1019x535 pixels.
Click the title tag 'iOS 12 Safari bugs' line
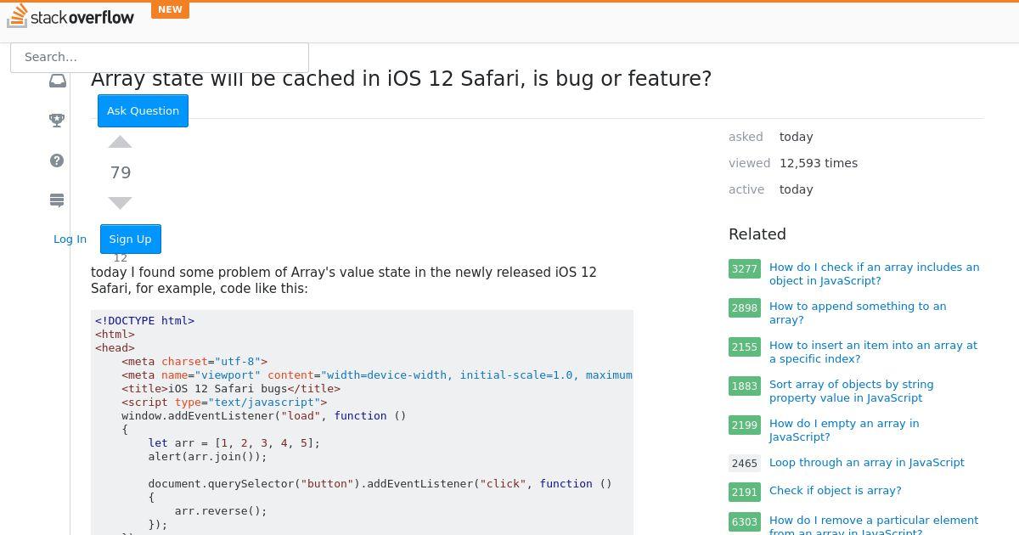pyautogui.click(x=231, y=388)
